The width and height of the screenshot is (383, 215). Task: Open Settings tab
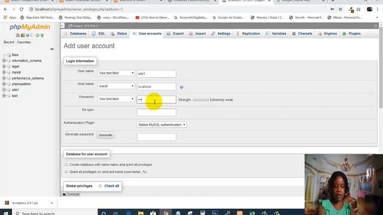click(221, 33)
